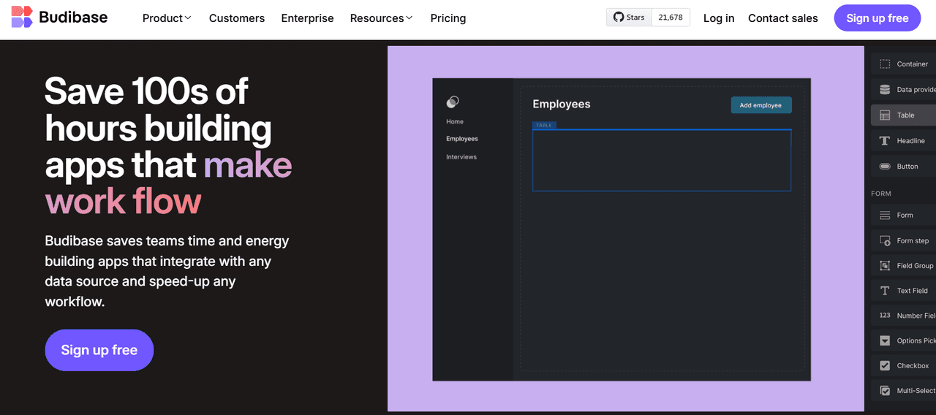
Task: Select the Data provider database icon
Action: coord(885,90)
